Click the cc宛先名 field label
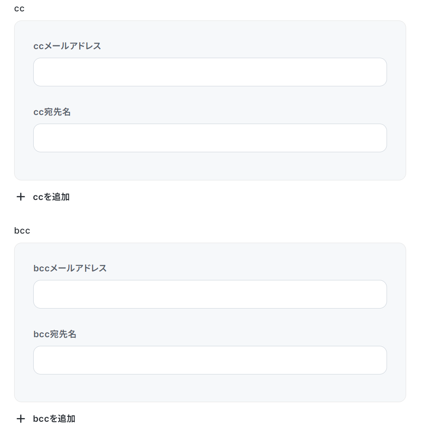Viewport: 433px width, 429px height. [x=52, y=112]
